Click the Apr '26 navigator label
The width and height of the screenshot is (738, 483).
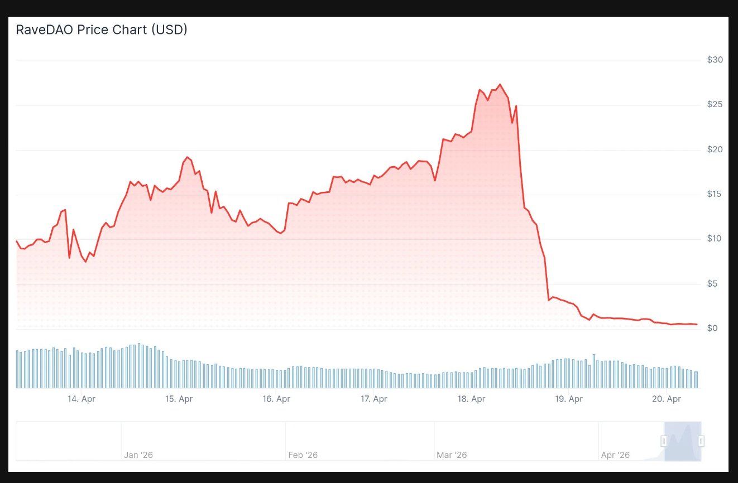pos(615,455)
